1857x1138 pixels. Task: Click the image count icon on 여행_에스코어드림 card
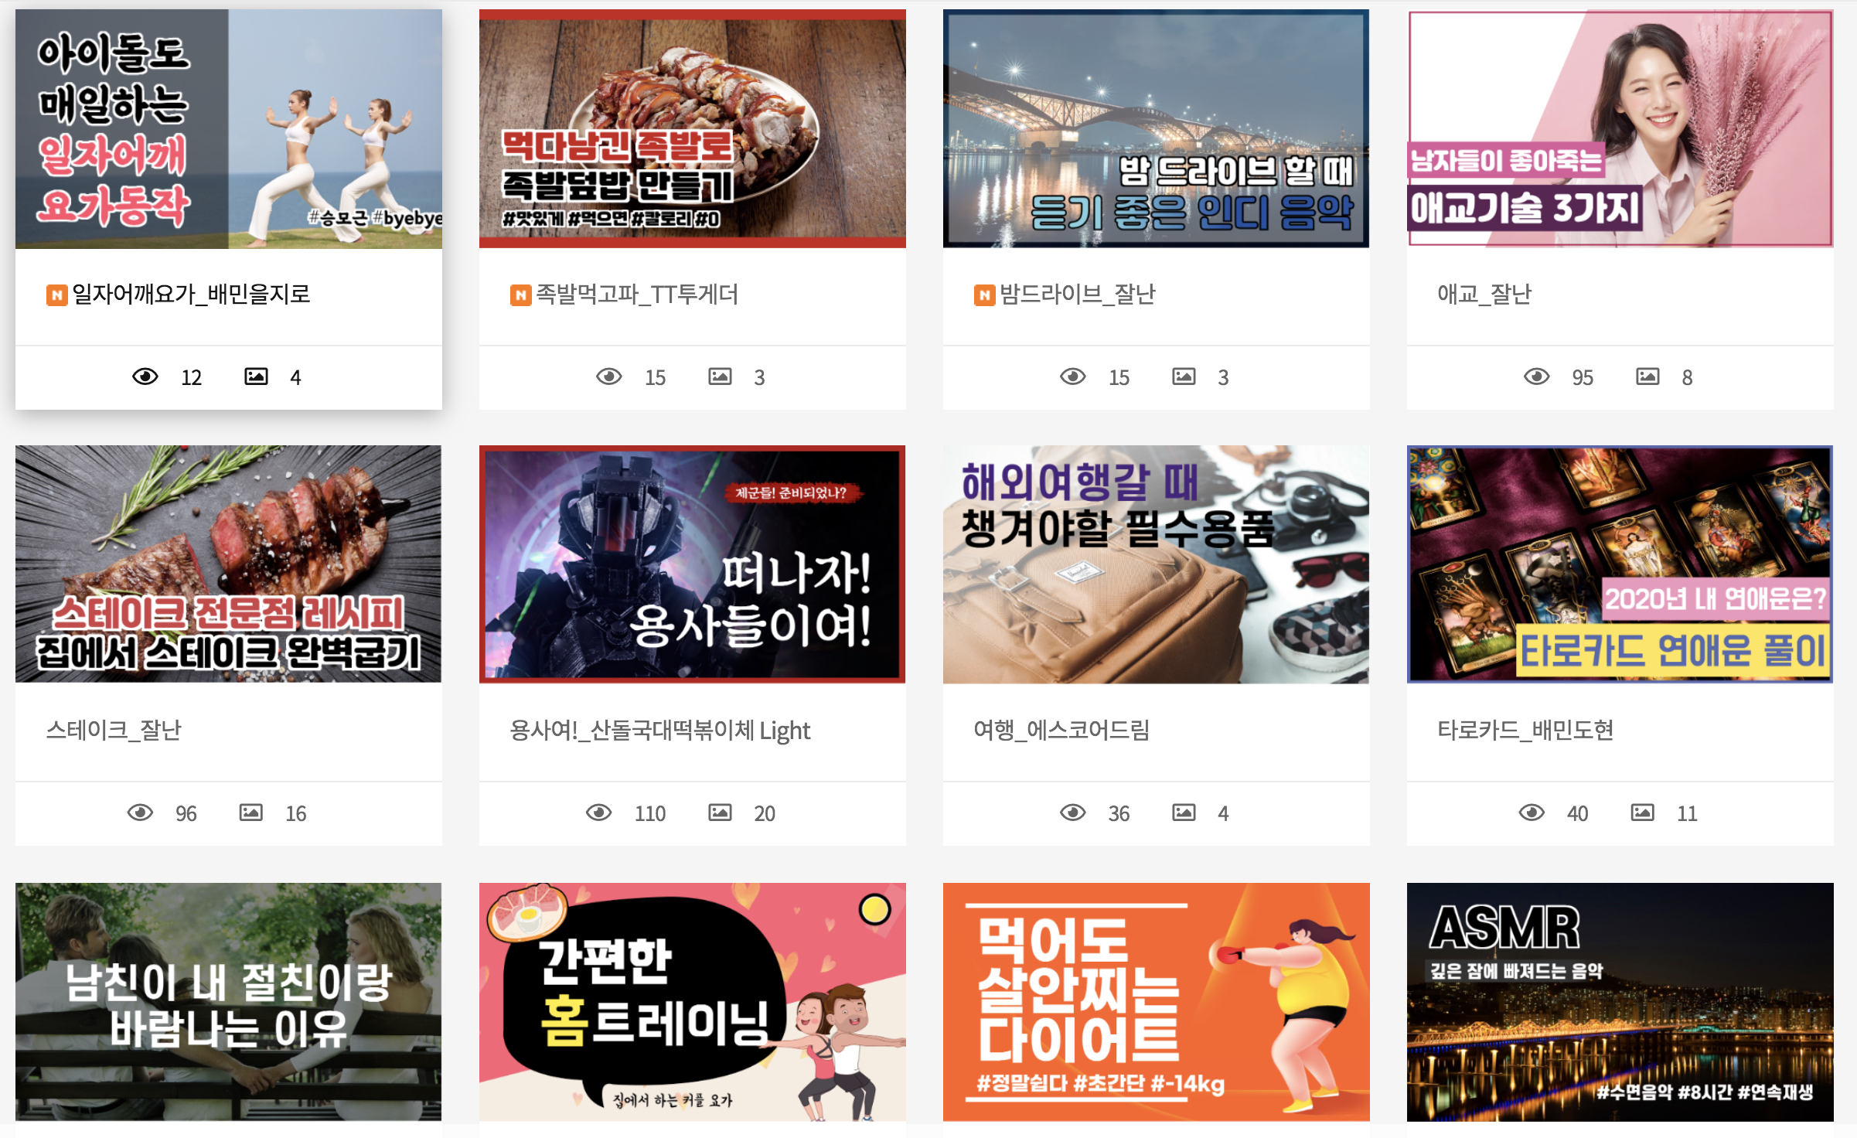[x=1184, y=813]
